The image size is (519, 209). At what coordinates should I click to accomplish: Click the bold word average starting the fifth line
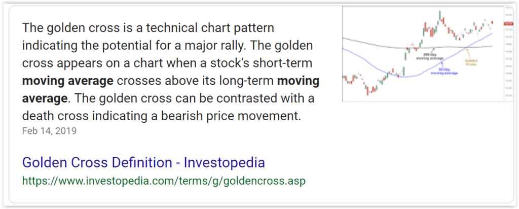[45, 98]
